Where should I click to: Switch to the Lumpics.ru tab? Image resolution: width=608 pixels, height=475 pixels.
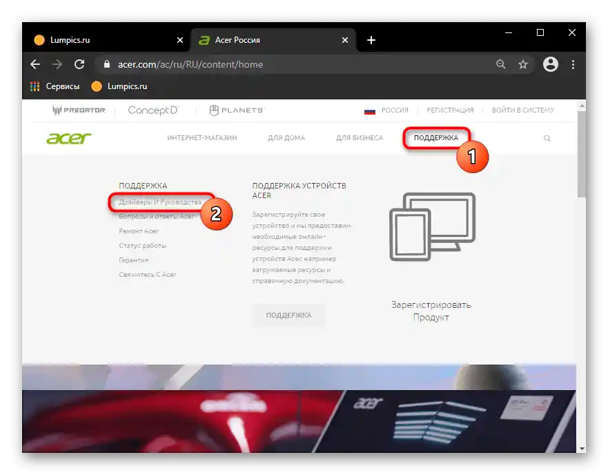click(105, 40)
